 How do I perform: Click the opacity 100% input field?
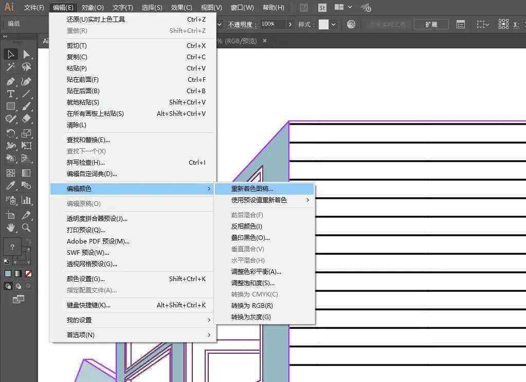click(273, 24)
